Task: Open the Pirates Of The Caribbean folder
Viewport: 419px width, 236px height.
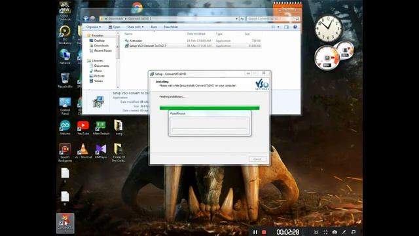Action: (118, 153)
